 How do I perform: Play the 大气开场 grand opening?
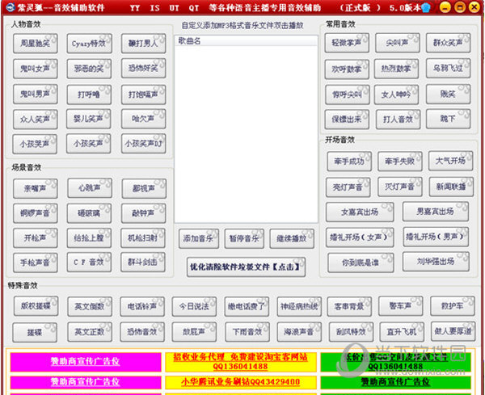[x=451, y=161]
